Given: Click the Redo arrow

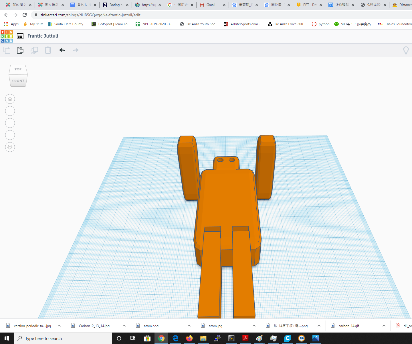Looking at the screenshot, I should 75,50.
